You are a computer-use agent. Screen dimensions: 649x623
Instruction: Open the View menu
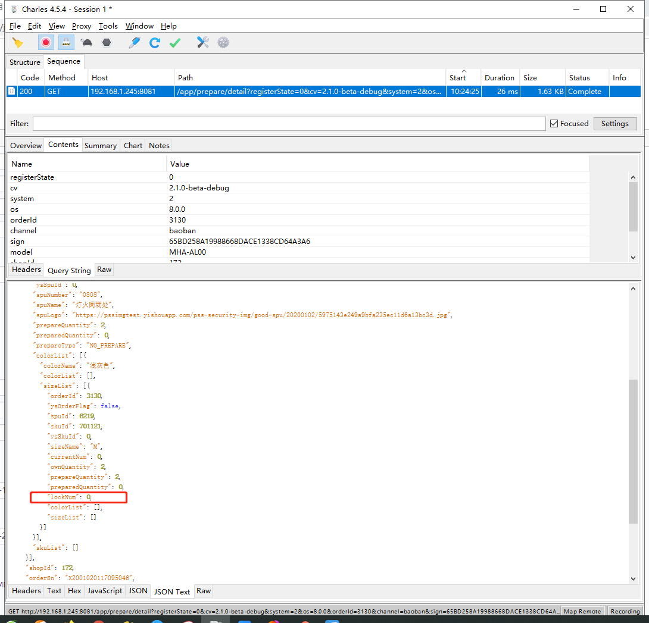coord(57,26)
